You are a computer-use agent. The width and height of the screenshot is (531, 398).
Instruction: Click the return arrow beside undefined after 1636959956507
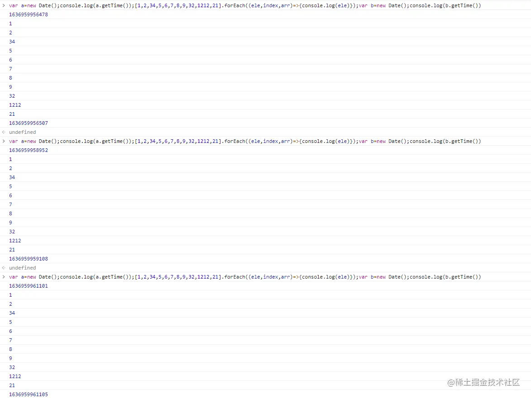[x=4, y=132]
